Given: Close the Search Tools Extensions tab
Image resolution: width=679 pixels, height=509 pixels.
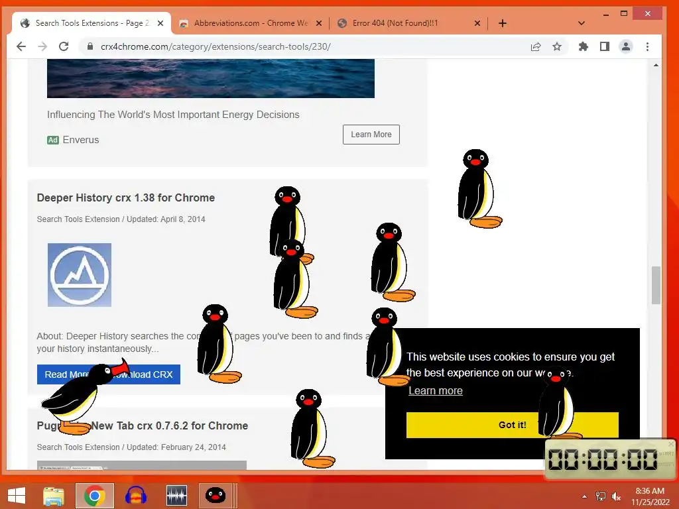Looking at the screenshot, I should point(160,23).
